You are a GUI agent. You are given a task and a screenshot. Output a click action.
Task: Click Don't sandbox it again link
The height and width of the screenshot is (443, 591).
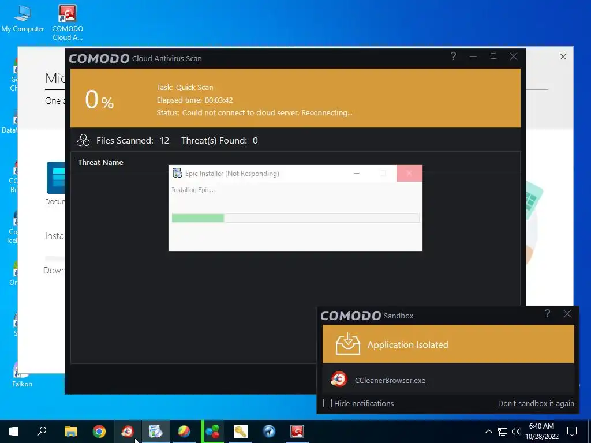(x=536, y=403)
